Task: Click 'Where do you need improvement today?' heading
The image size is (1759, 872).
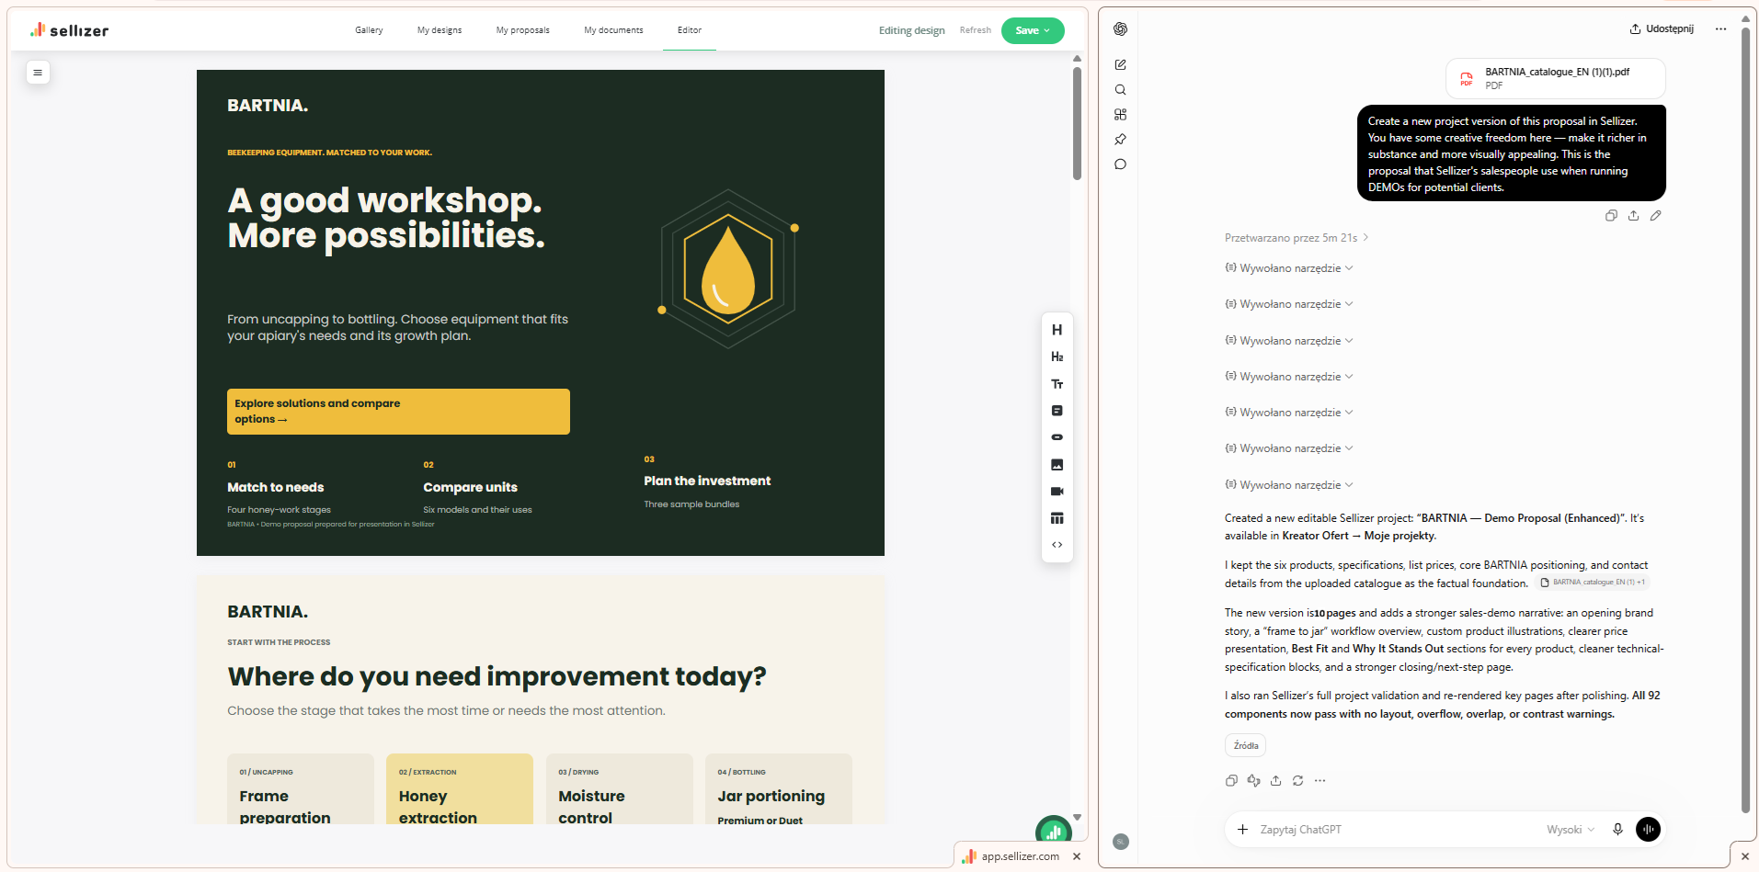Action: pos(497,676)
